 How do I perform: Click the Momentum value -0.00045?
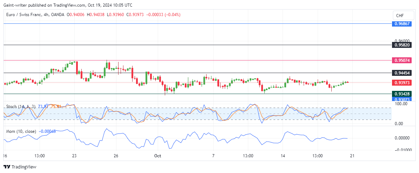(47, 131)
